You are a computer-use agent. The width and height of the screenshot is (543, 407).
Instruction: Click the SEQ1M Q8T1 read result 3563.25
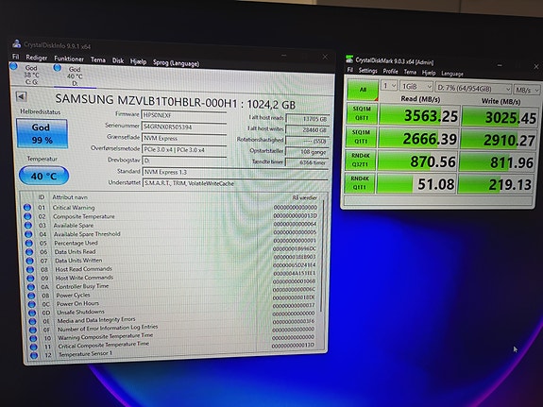[419, 116]
